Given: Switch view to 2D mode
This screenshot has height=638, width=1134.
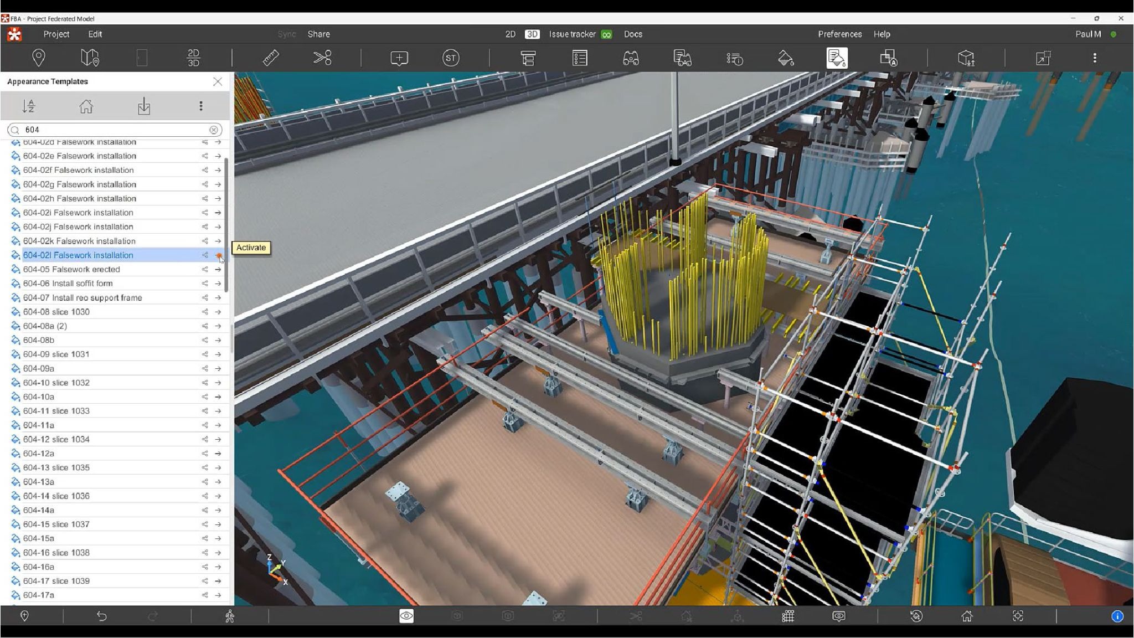Looking at the screenshot, I should tap(511, 34).
